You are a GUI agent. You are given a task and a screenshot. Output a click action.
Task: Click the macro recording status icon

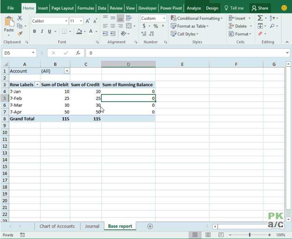coord(22,235)
